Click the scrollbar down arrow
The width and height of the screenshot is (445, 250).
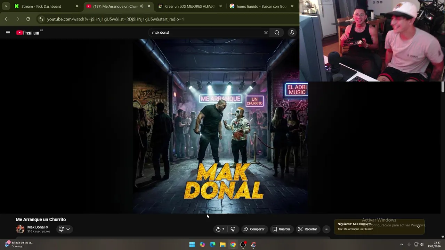pyautogui.click(x=443, y=236)
